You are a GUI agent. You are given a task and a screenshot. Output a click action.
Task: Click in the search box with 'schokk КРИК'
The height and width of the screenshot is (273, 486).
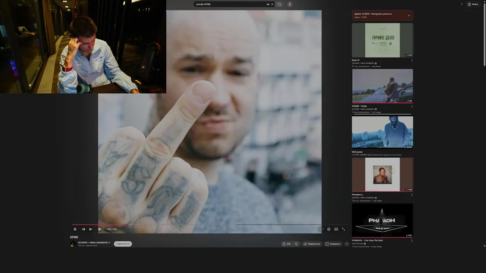(230, 4)
